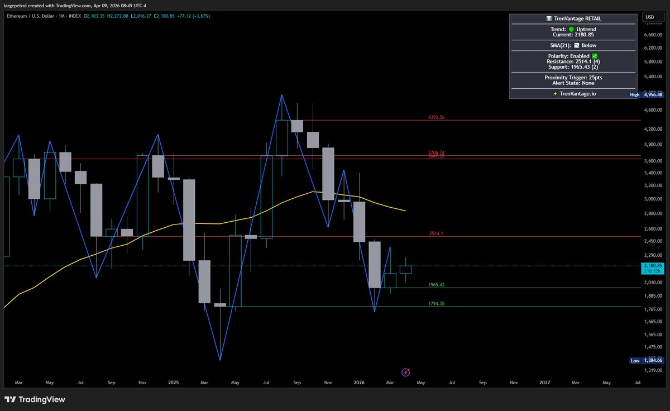Image resolution: width=670 pixels, height=411 pixels.
Task: Click the 6,600.00 price axis label
Action: coord(653,35)
